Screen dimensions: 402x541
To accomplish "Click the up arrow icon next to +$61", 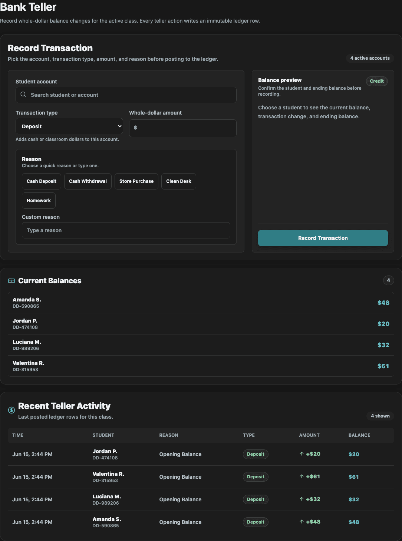I will [302, 476].
